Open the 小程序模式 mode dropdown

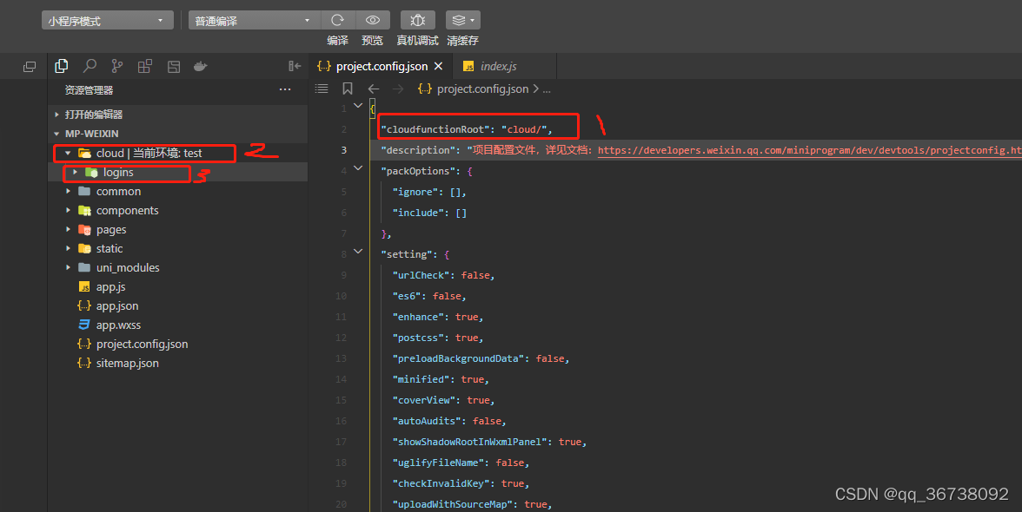[108, 20]
